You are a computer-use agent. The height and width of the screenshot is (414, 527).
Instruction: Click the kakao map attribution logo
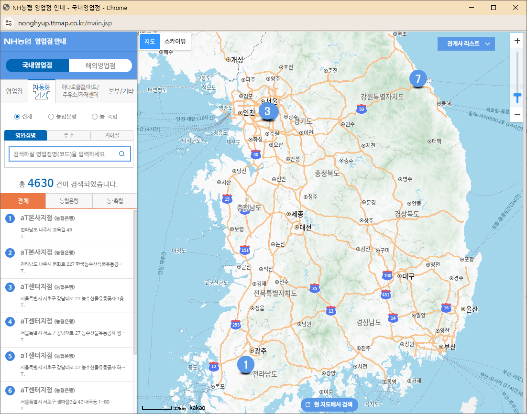198,408
